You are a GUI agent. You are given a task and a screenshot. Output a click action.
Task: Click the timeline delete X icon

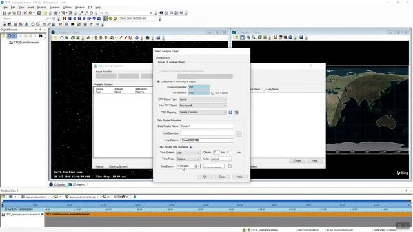click(x=127, y=197)
